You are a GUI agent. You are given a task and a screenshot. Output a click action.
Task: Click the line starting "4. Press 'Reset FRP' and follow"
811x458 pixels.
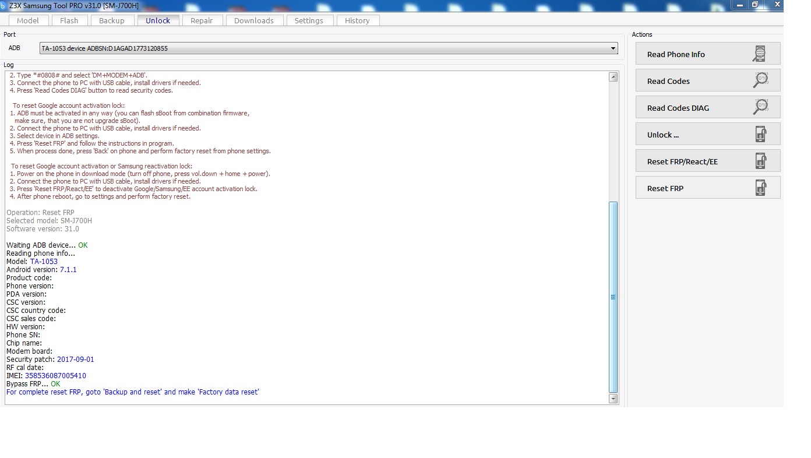(92, 143)
